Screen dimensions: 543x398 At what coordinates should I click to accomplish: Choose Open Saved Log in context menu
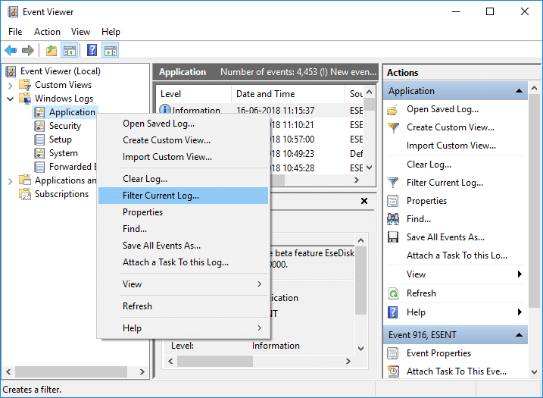point(183,124)
